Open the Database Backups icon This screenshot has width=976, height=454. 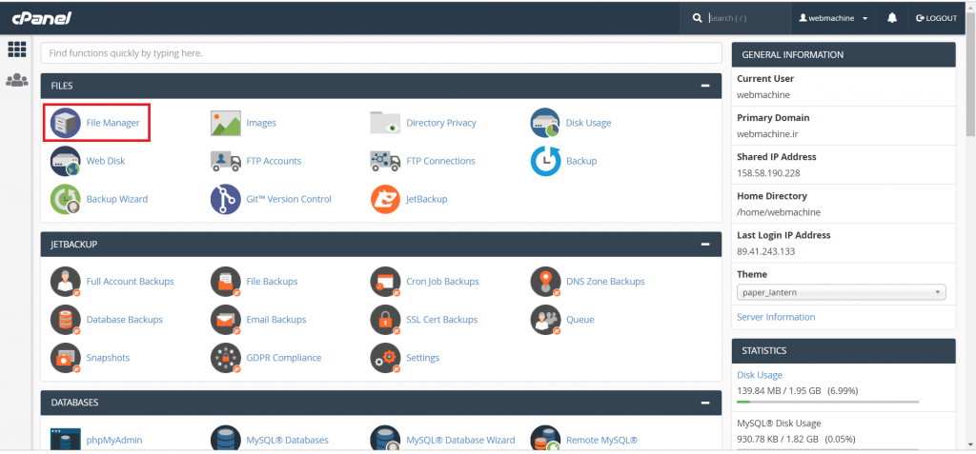tap(66, 320)
